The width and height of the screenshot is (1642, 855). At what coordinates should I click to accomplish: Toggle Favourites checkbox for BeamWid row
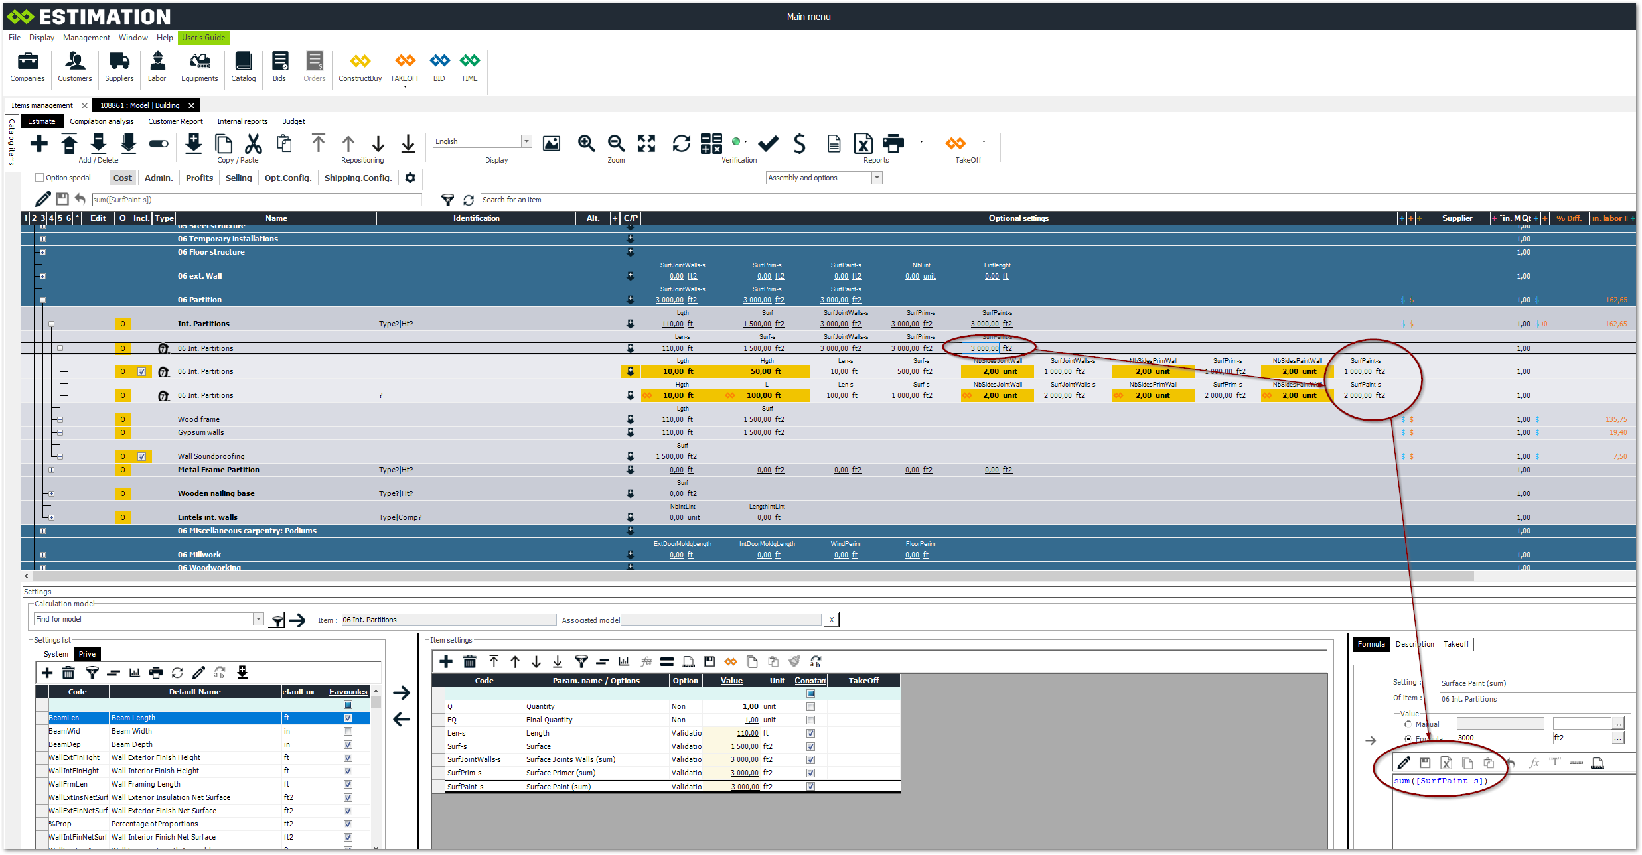348,731
